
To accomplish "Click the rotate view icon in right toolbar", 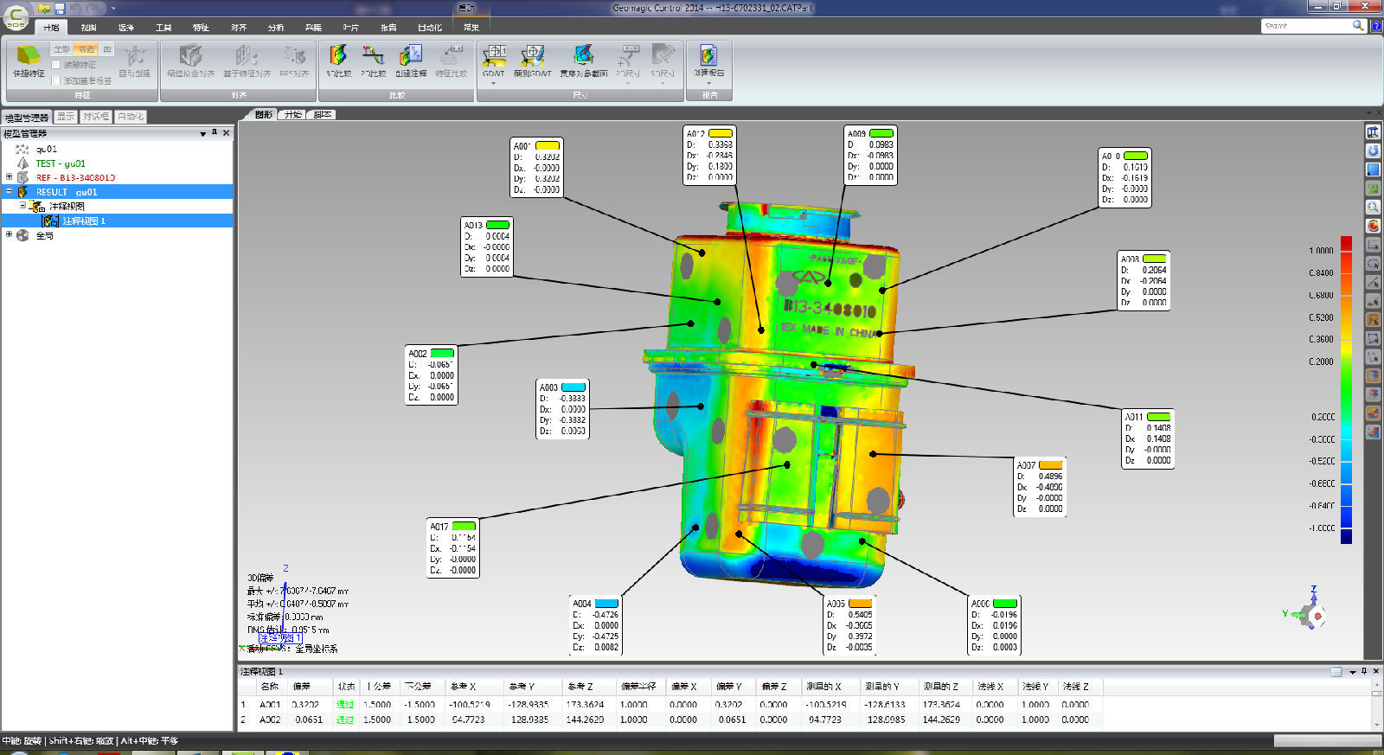I will pos(1373,151).
